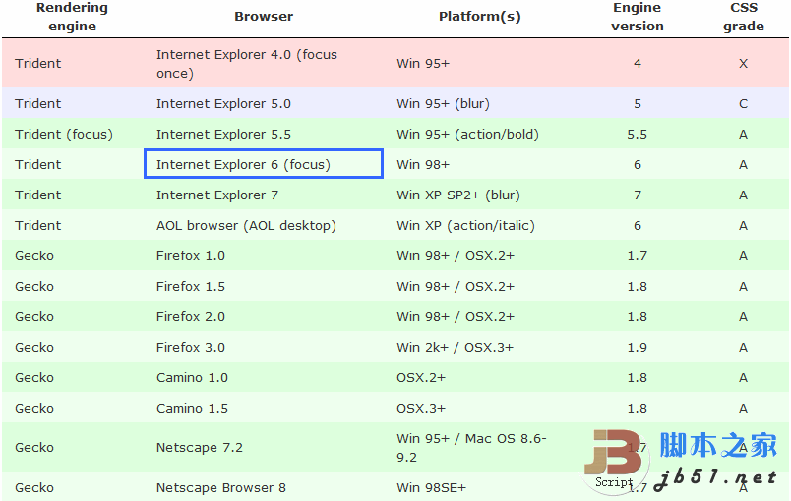
Task: Click the Trident cell in AOL browser row
Action: click(x=73, y=225)
